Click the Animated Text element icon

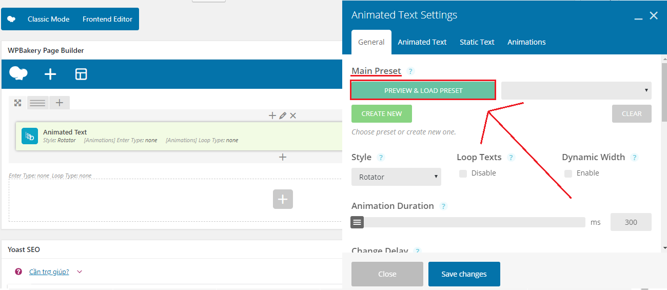coord(30,136)
